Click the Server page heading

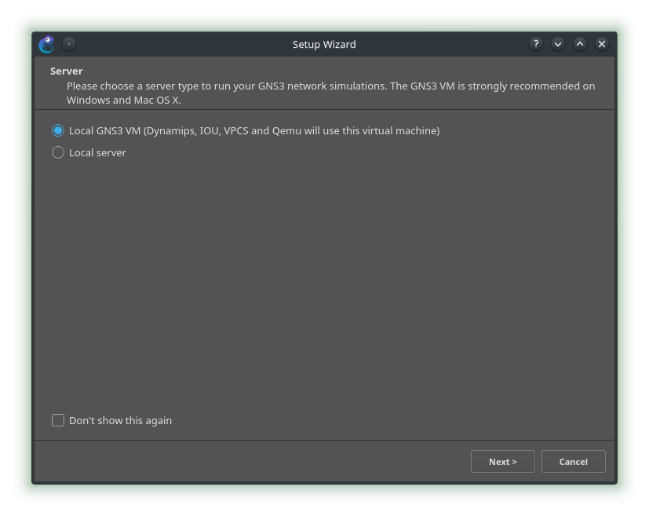coord(66,71)
